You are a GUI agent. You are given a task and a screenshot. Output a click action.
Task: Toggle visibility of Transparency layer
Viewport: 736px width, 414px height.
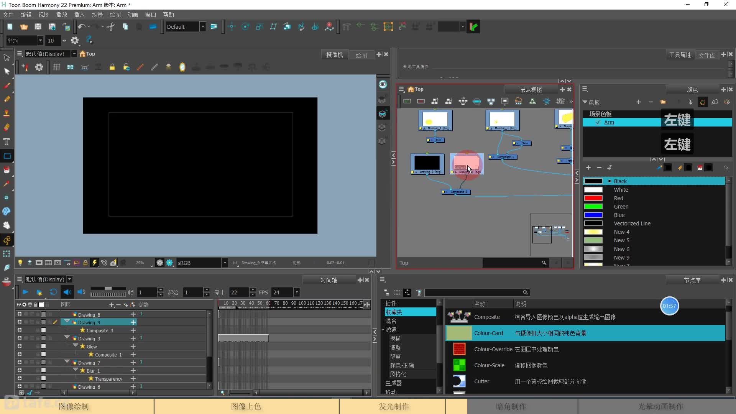pyautogui.click(x=20, y=378)
